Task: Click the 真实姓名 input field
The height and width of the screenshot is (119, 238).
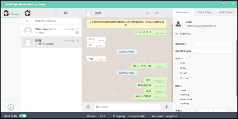Action: [213, 44]
